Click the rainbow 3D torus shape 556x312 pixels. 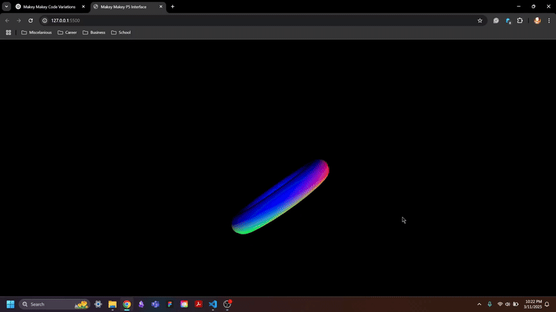tap(280, 197)
